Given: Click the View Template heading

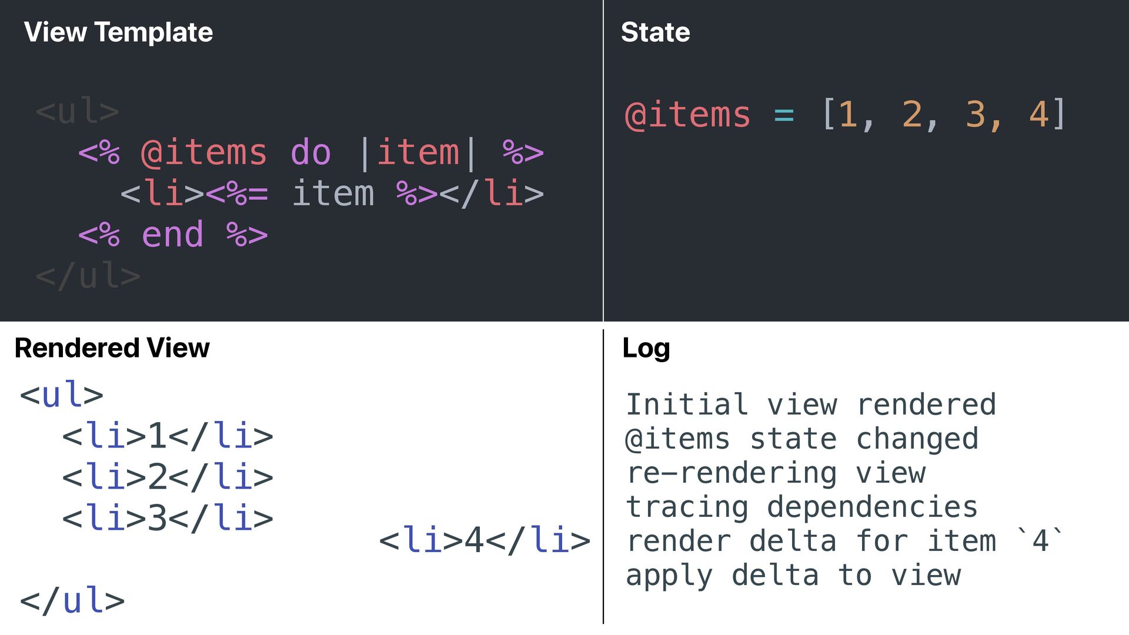Looking at the screenshot, I should pyautogui.click(x=118, y=32).
